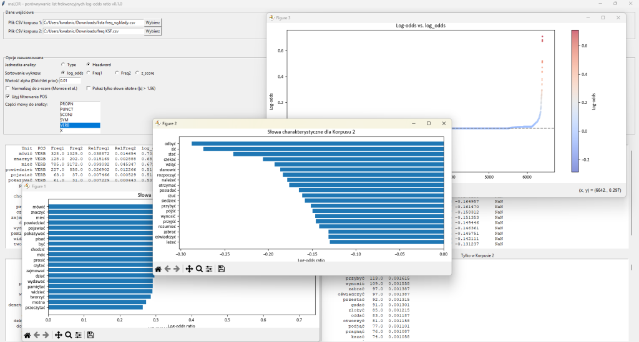Choose Freq2 chart sorting radio button

117,73
